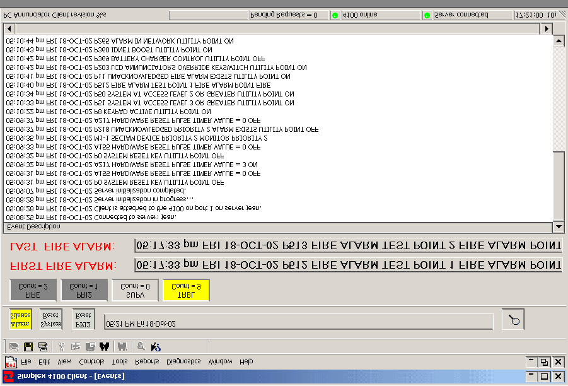Click the Save floppy disk toolbar icon
This screenshot has height=386, width=568.
point(28,346)
